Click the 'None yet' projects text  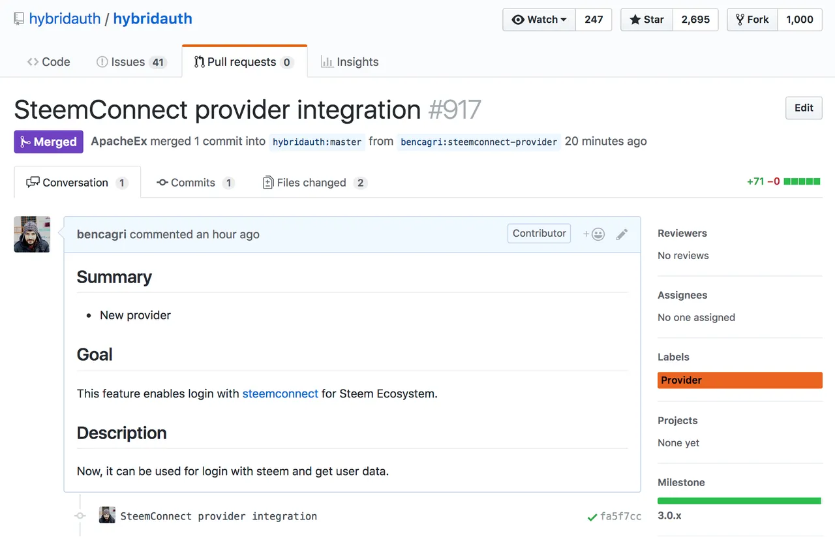click(678, 443)
